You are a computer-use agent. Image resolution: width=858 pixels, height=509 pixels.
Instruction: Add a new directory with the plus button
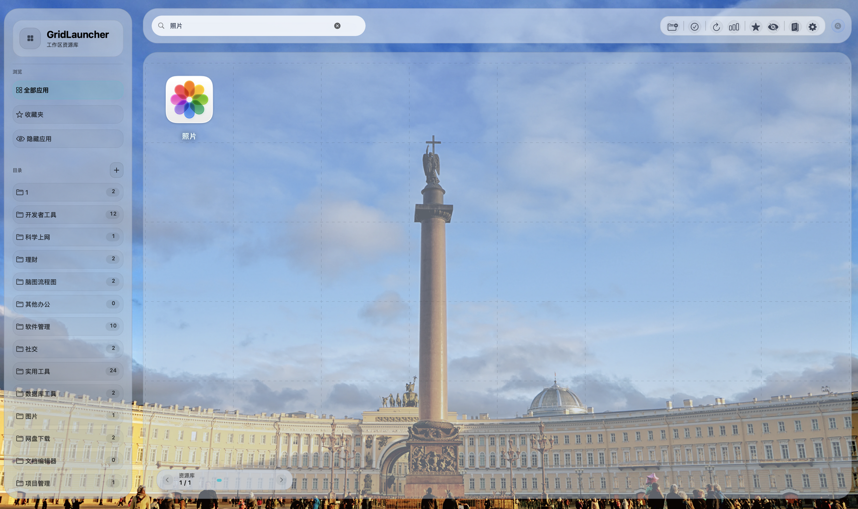click(x=116, y=170)
